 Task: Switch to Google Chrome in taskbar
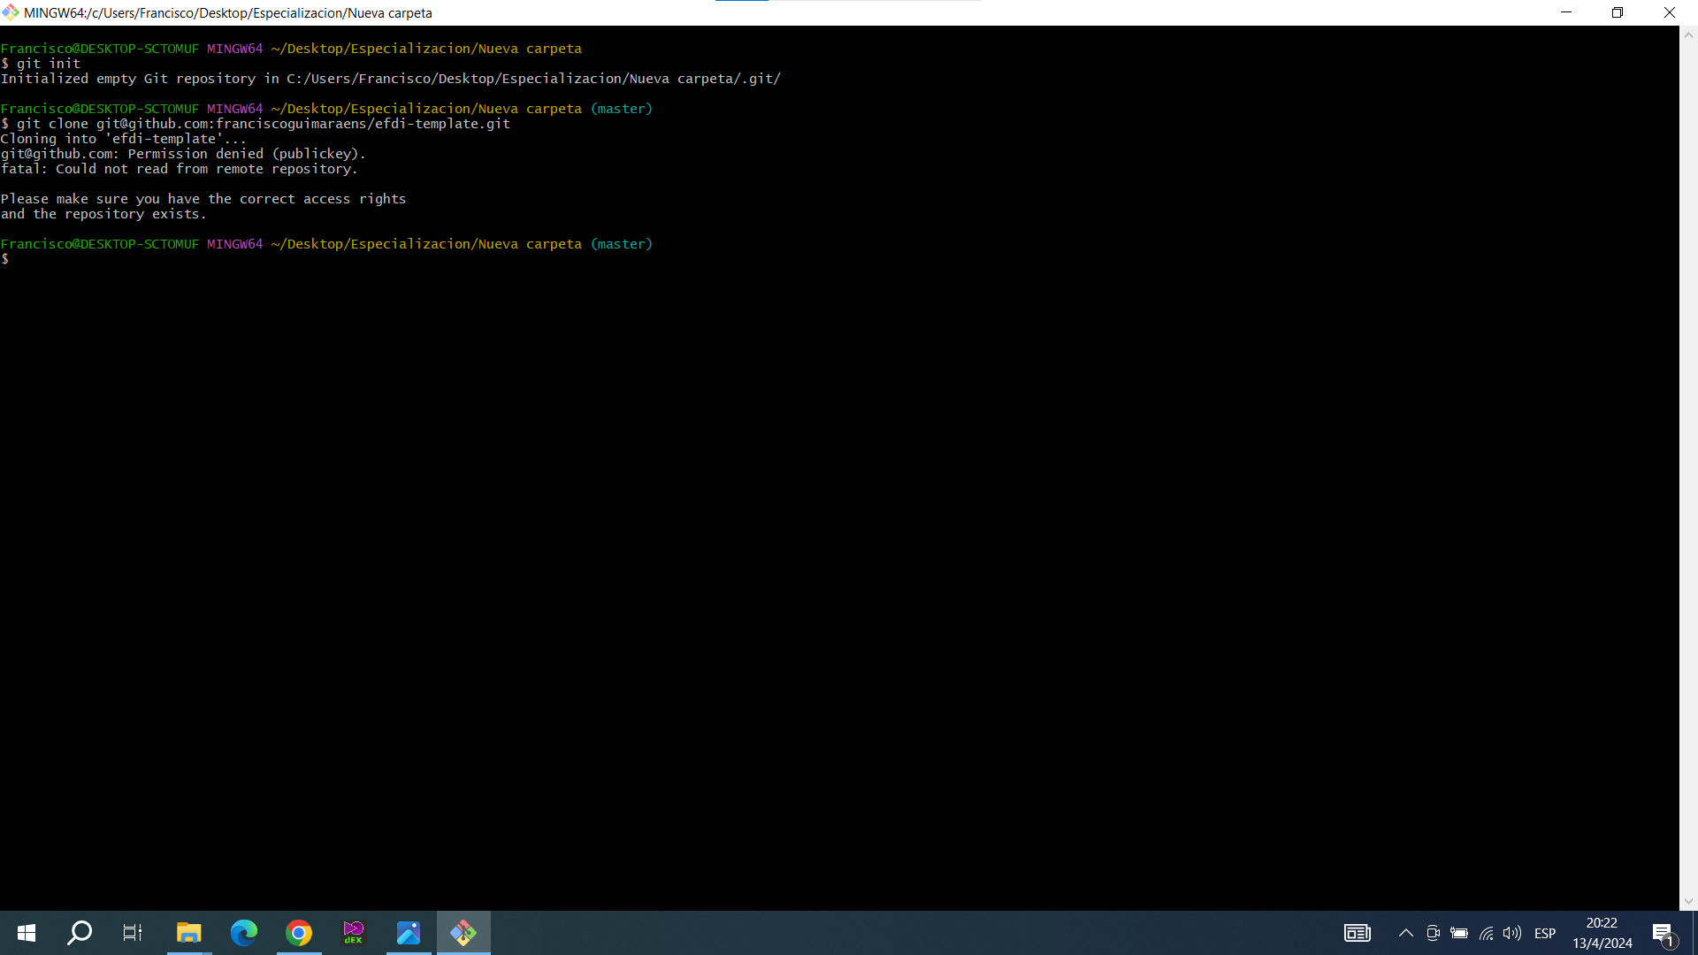click(x=299, y=933)
